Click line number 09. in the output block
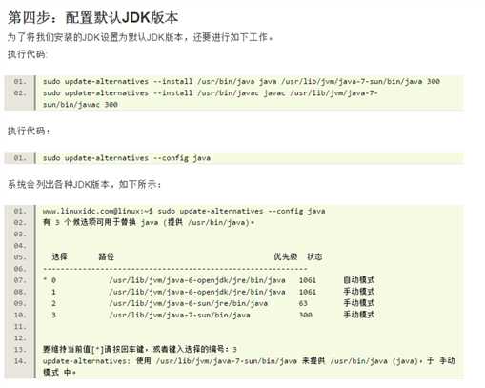Viewport: 485px width, 388px height. pyautogui.click(x=20, y=303)
